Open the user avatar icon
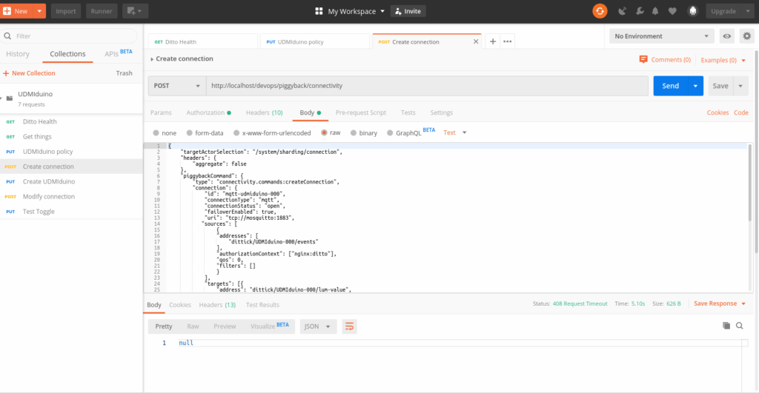759x393 pixels. [693, 11]
